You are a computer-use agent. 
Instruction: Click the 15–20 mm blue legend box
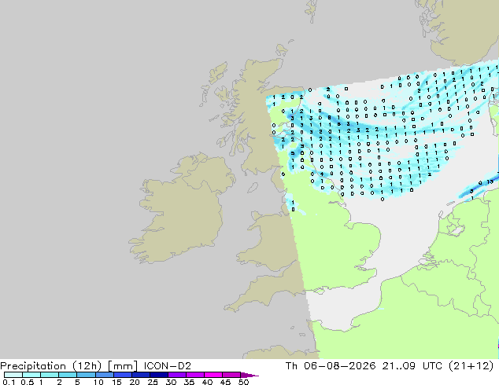coord(123,375)
